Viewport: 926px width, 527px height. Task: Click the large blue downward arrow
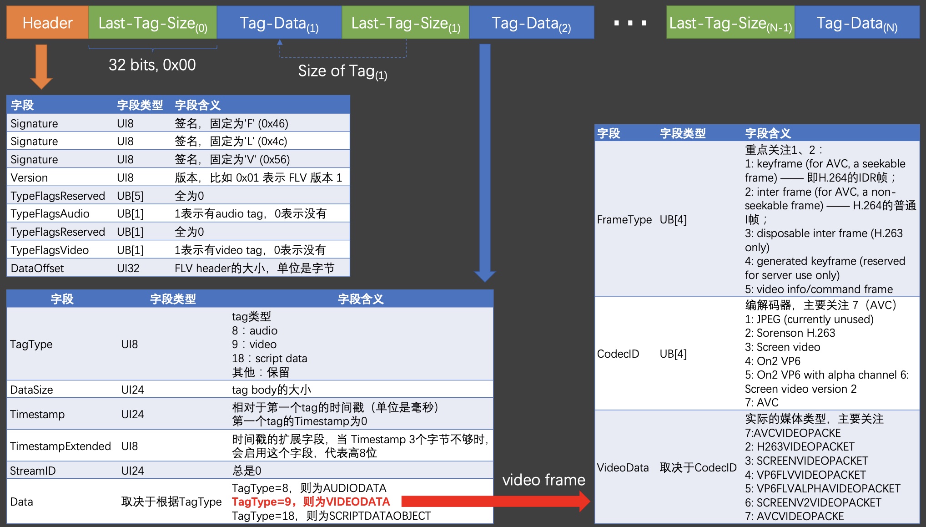click(x=485, y=159)
